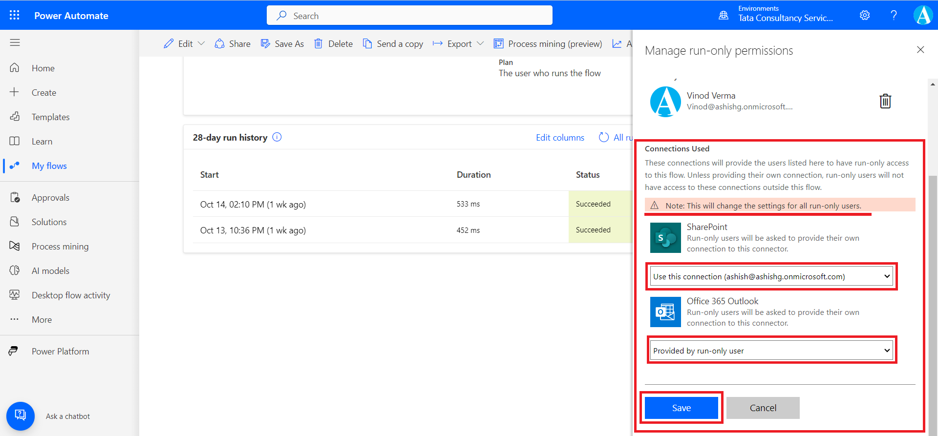Save the run-only permission changes

(681, 408)
